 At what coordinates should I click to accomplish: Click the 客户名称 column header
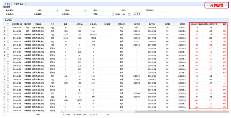click(27, 24)
